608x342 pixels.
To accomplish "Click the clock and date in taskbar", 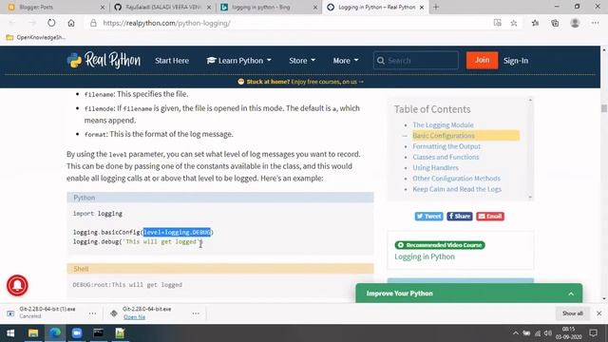I will tap(568, 333).
